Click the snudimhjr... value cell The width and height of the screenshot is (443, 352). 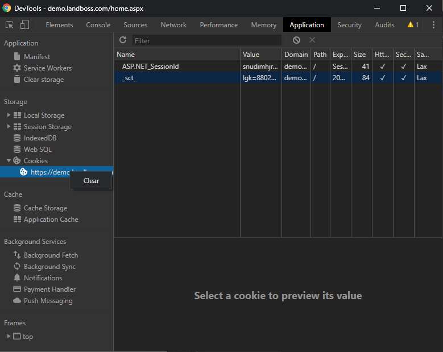coord(261,67)
